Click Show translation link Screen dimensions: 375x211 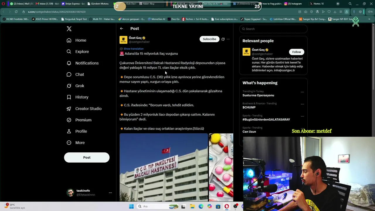click(134, 49)
